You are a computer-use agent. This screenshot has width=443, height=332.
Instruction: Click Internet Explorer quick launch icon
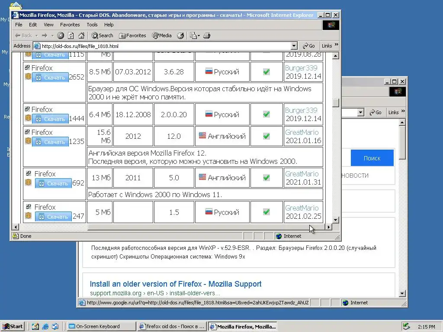(x=45, y=326)
